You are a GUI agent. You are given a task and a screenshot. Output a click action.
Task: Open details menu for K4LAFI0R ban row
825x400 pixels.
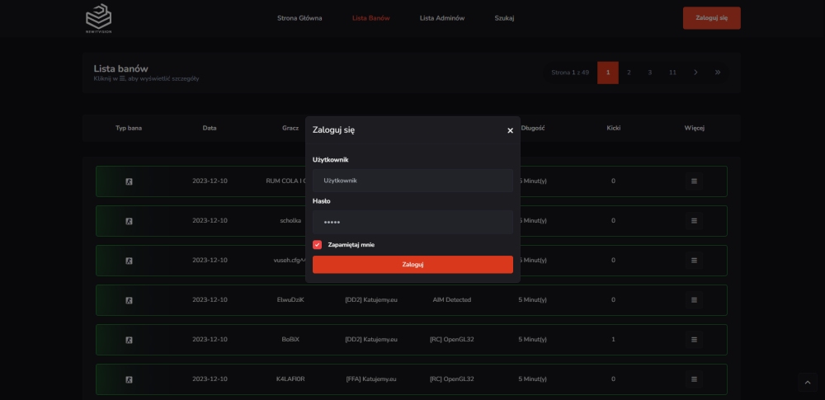pyautogui.click(x=694, y=379)
